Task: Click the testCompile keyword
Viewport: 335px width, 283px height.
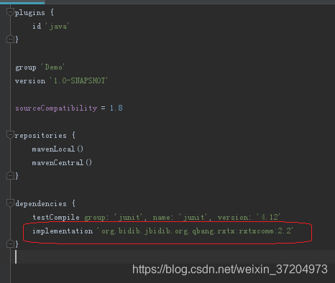Action: pos(56,218)
